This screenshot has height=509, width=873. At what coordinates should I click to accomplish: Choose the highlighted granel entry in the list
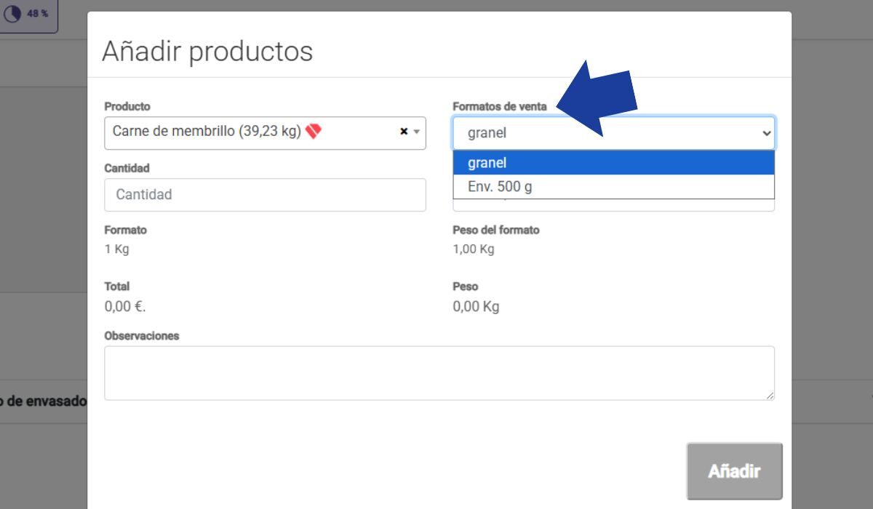[615, 162]
